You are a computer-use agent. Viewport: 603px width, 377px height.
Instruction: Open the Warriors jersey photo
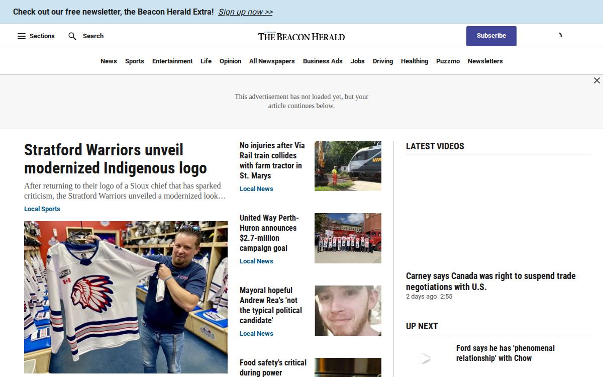pos(126,297)
